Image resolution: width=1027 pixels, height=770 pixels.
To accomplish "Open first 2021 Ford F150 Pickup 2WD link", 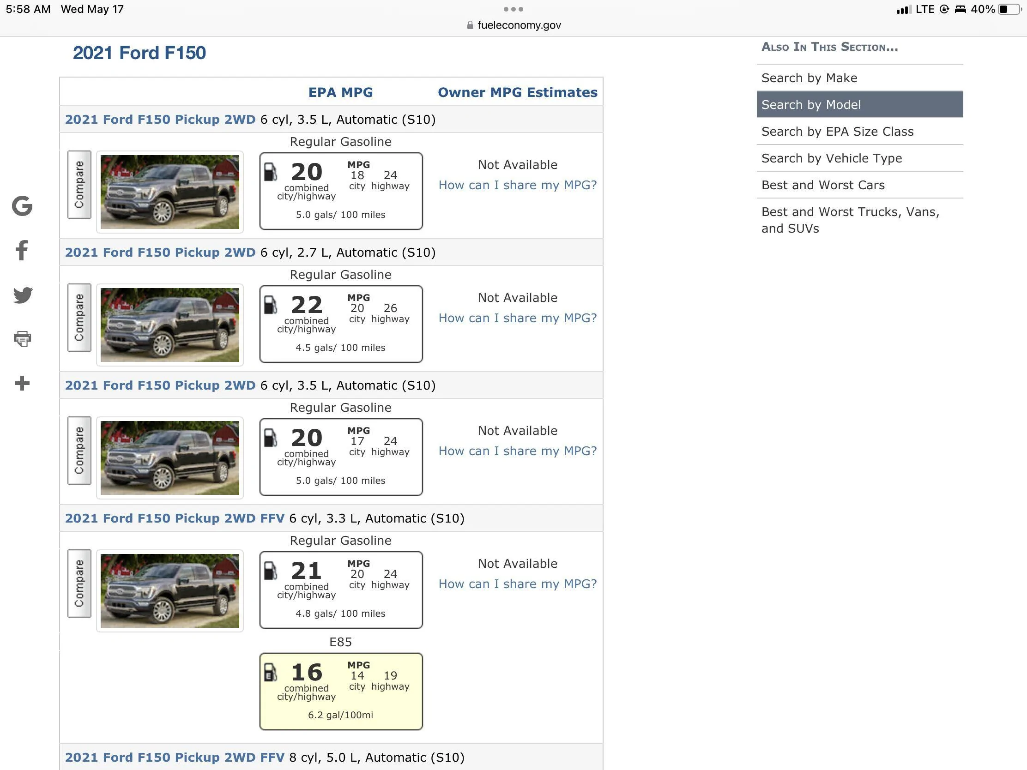I will (x=160, y=120).
